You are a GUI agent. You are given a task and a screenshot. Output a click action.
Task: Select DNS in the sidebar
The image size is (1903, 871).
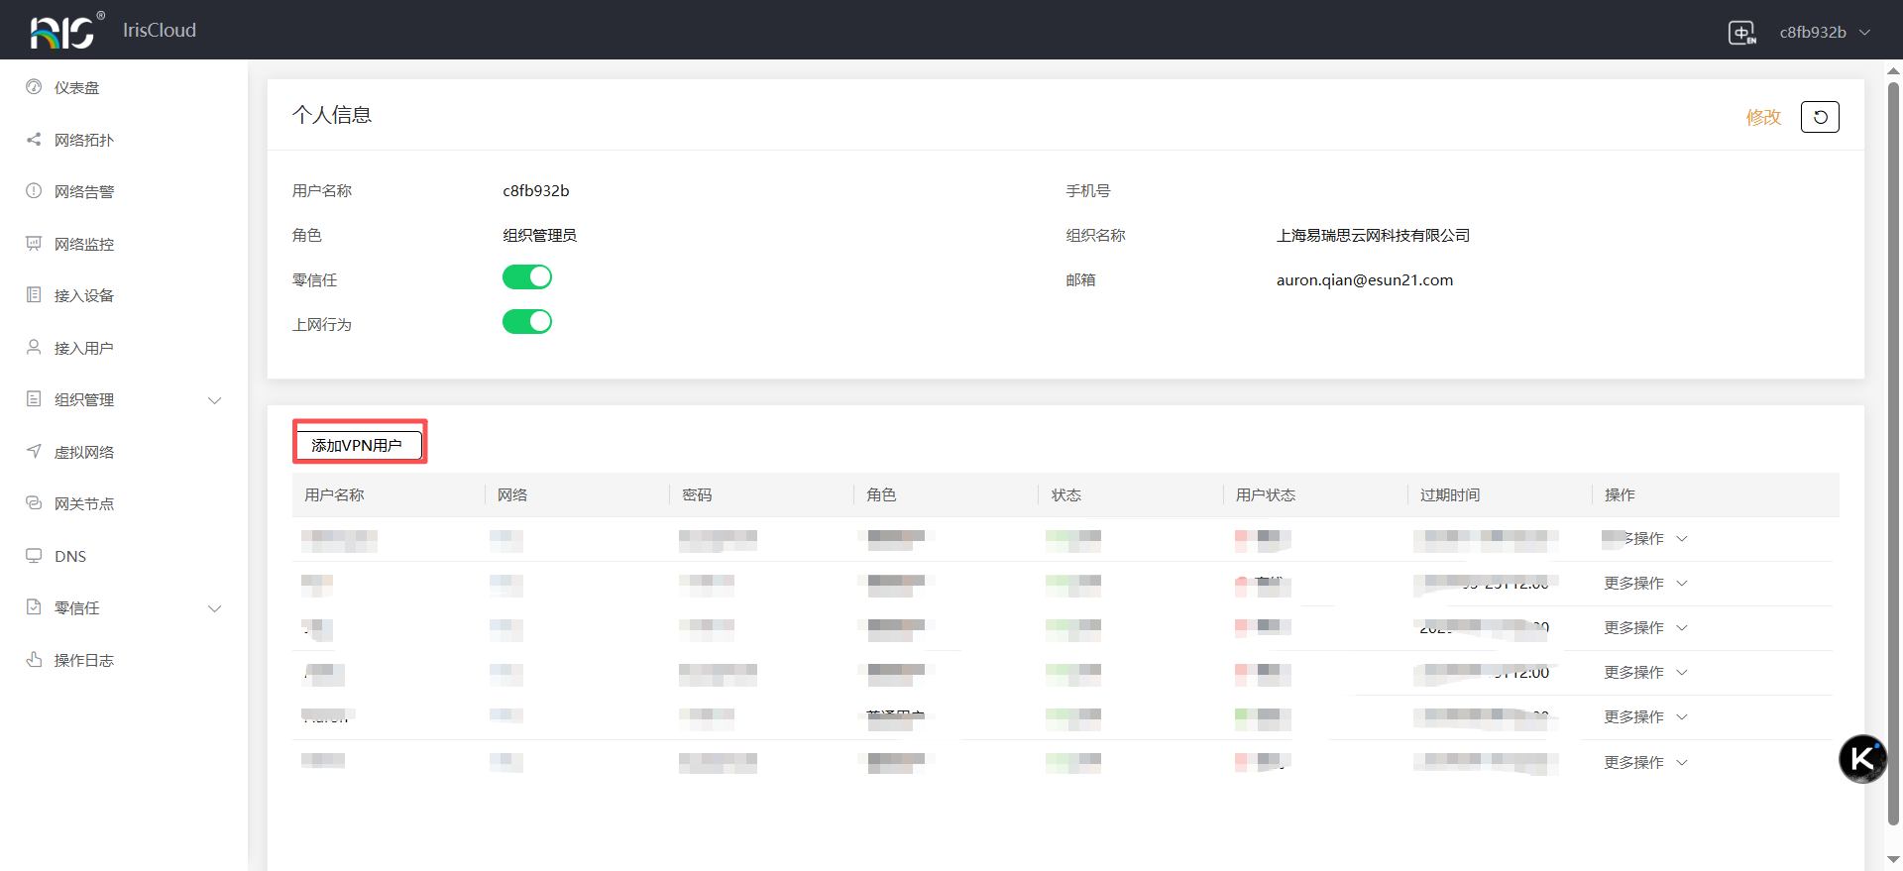pos(70,556)
